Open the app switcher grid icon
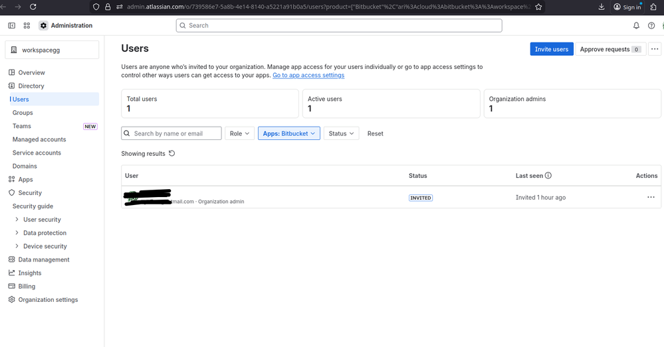 (27, 25)
